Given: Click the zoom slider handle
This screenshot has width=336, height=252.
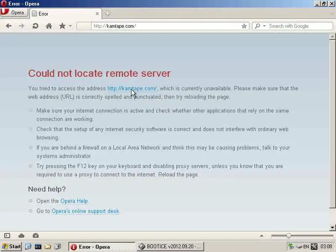Looking at the screenshot, I should [289, 236].
